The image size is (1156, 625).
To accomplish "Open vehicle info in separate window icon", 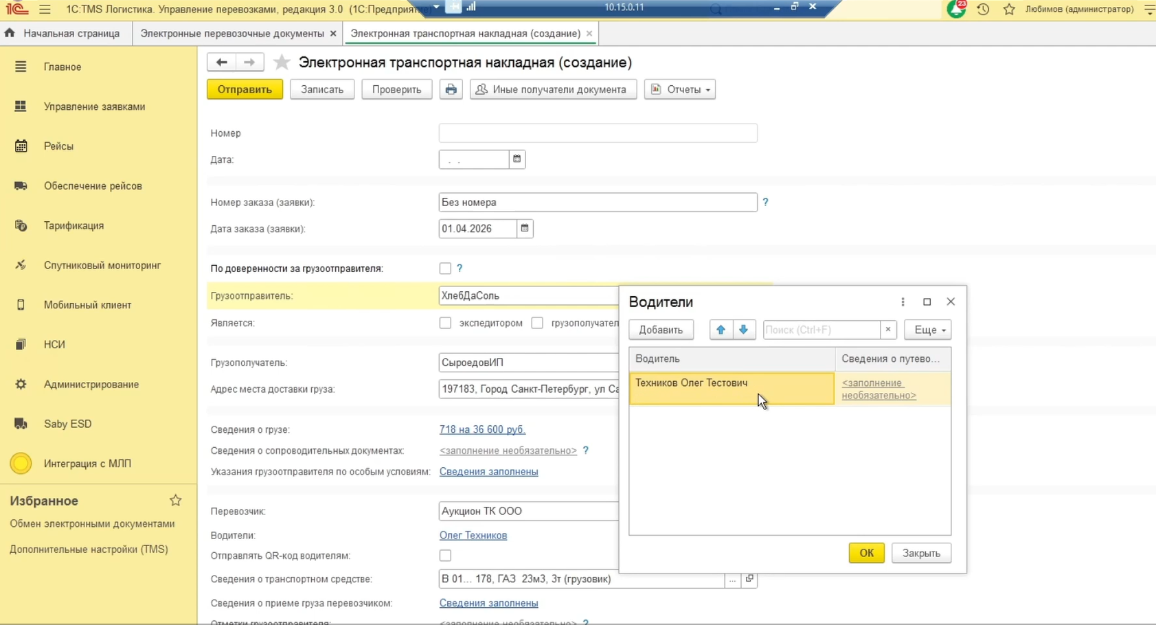I will coord(749,579).
